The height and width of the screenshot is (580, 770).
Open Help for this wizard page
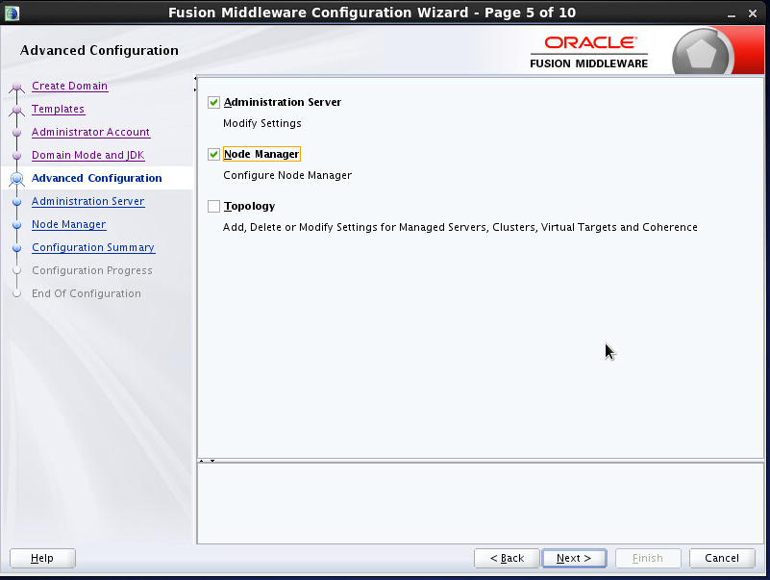point(42,558)
